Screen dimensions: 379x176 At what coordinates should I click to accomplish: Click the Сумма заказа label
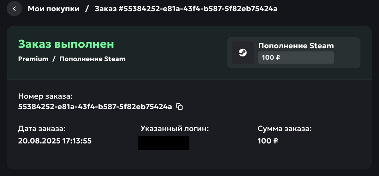point(285,129)
